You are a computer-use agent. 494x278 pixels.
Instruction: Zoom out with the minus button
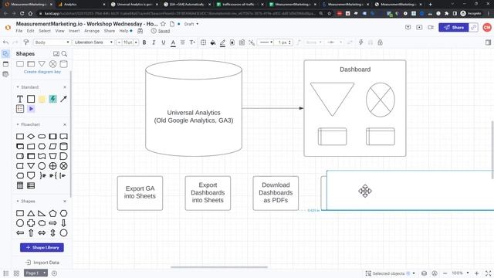click(x=445, y=273)
